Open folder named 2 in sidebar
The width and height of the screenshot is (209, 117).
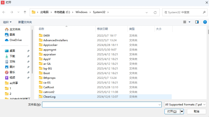(x=8, y=94)
